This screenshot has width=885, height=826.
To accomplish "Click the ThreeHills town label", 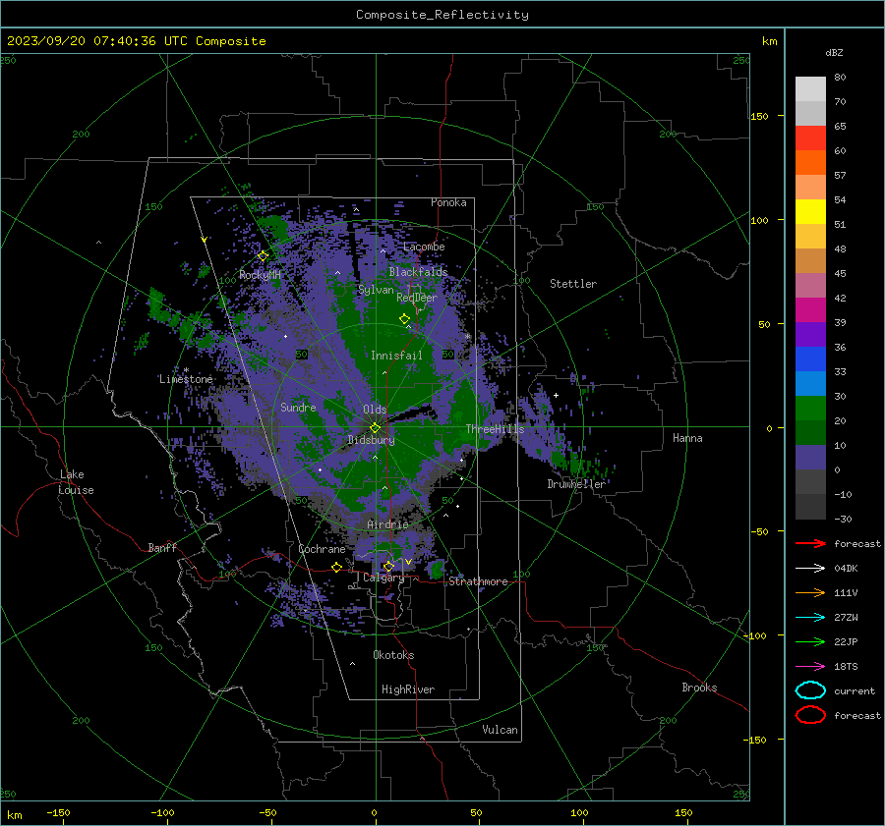I will click(x=495, y=429).
